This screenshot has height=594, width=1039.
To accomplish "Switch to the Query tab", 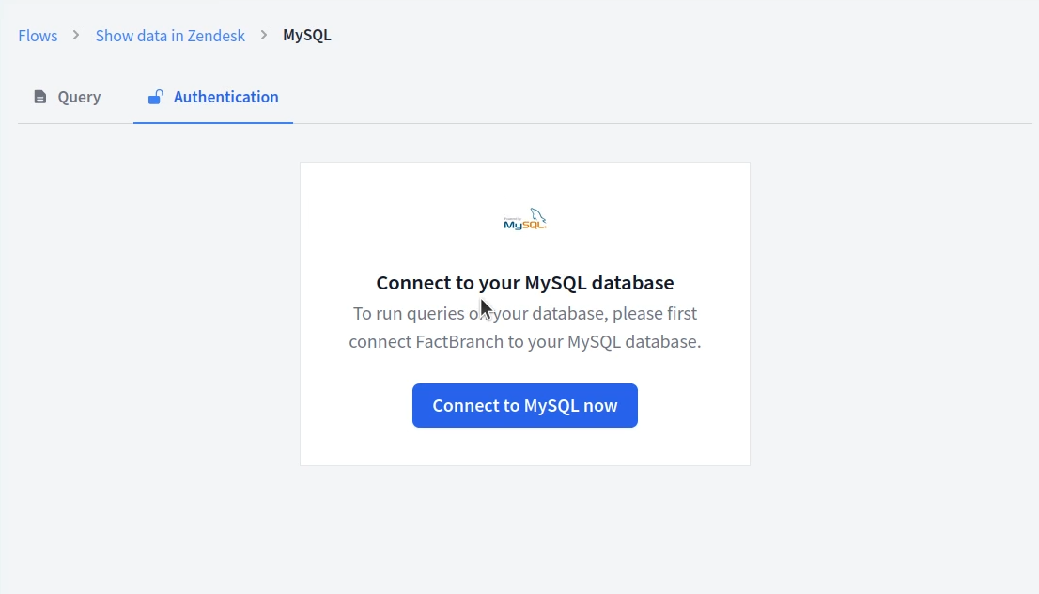I will pos(66,96).
